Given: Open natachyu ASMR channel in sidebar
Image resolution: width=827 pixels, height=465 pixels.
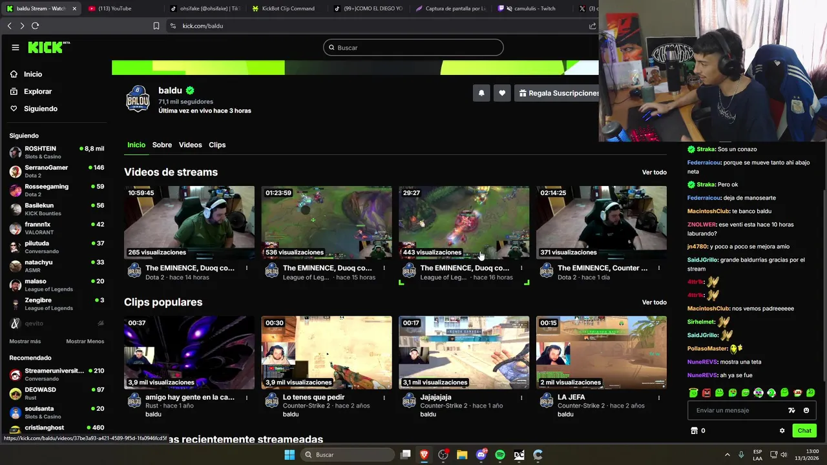Looking at the screenshot, I should point(57,266).
